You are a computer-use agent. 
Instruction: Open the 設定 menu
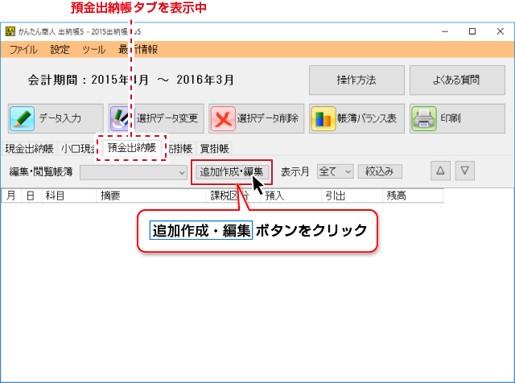coord(60,49)
